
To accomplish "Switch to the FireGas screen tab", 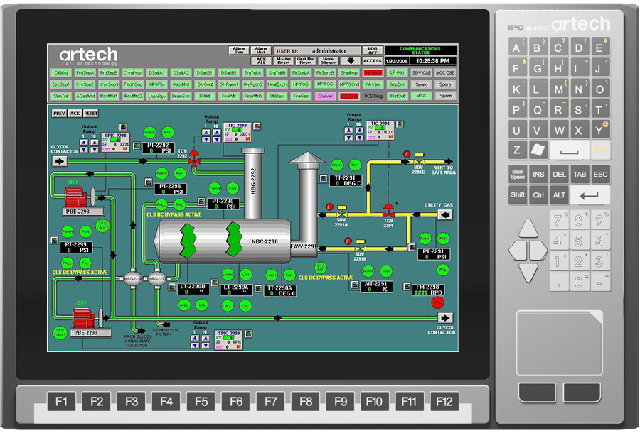I will 301,95.
